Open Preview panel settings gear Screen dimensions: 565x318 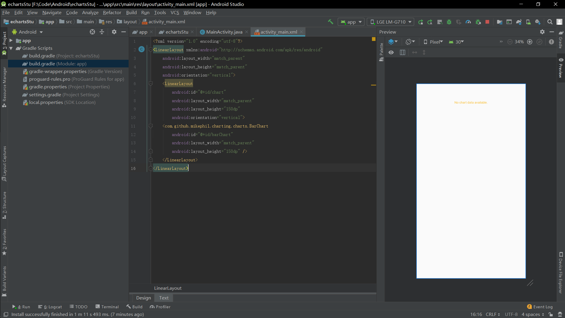click(542, 32)
